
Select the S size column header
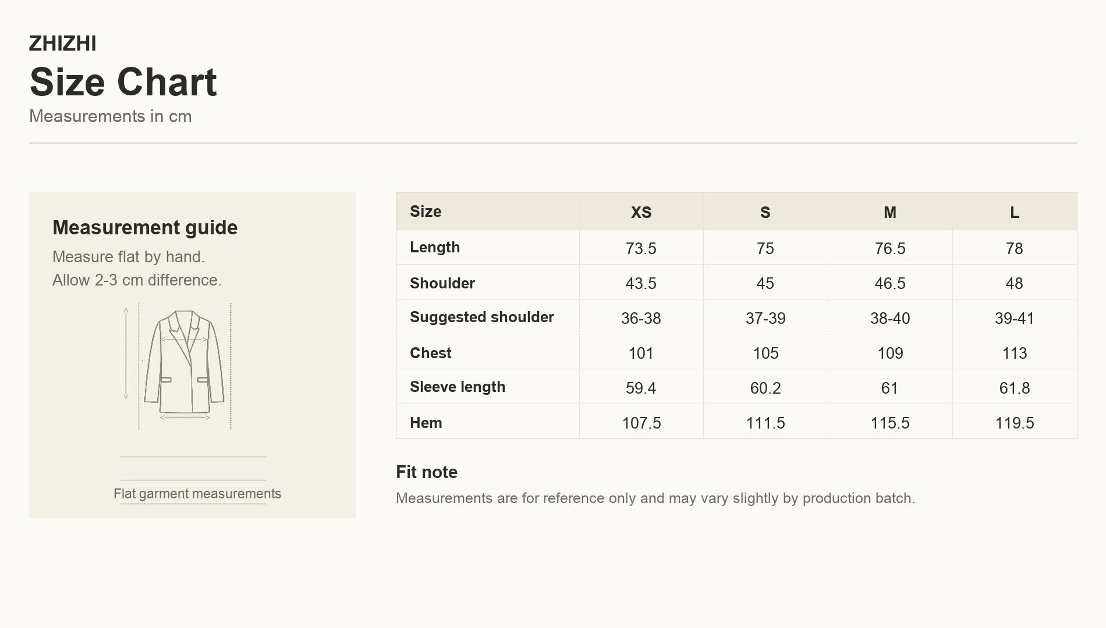[765, 212]
